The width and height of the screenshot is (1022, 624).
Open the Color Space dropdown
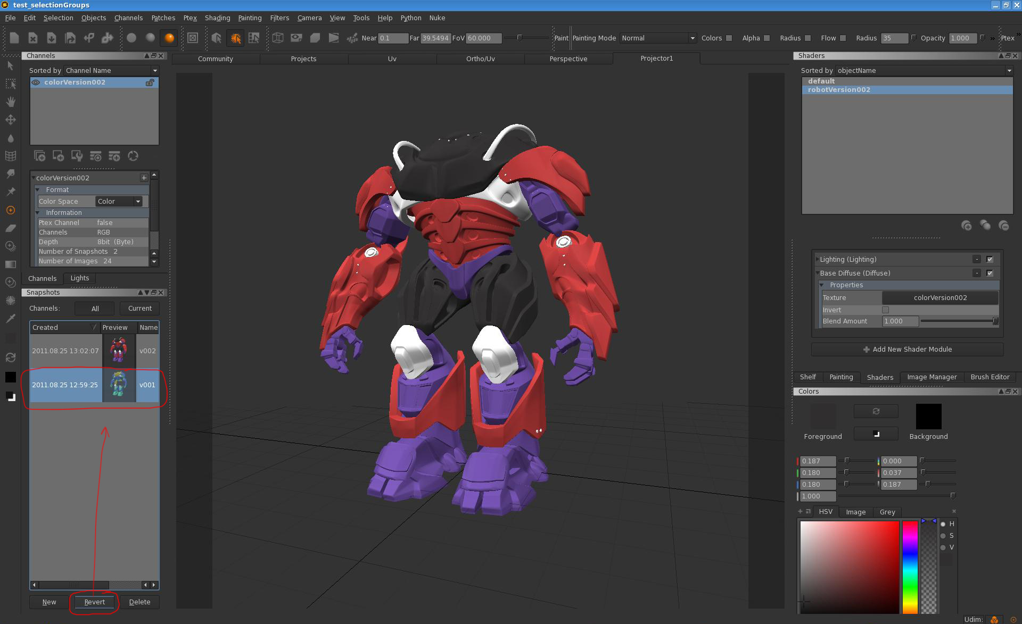pyautogui.click(x=119, y=201)
